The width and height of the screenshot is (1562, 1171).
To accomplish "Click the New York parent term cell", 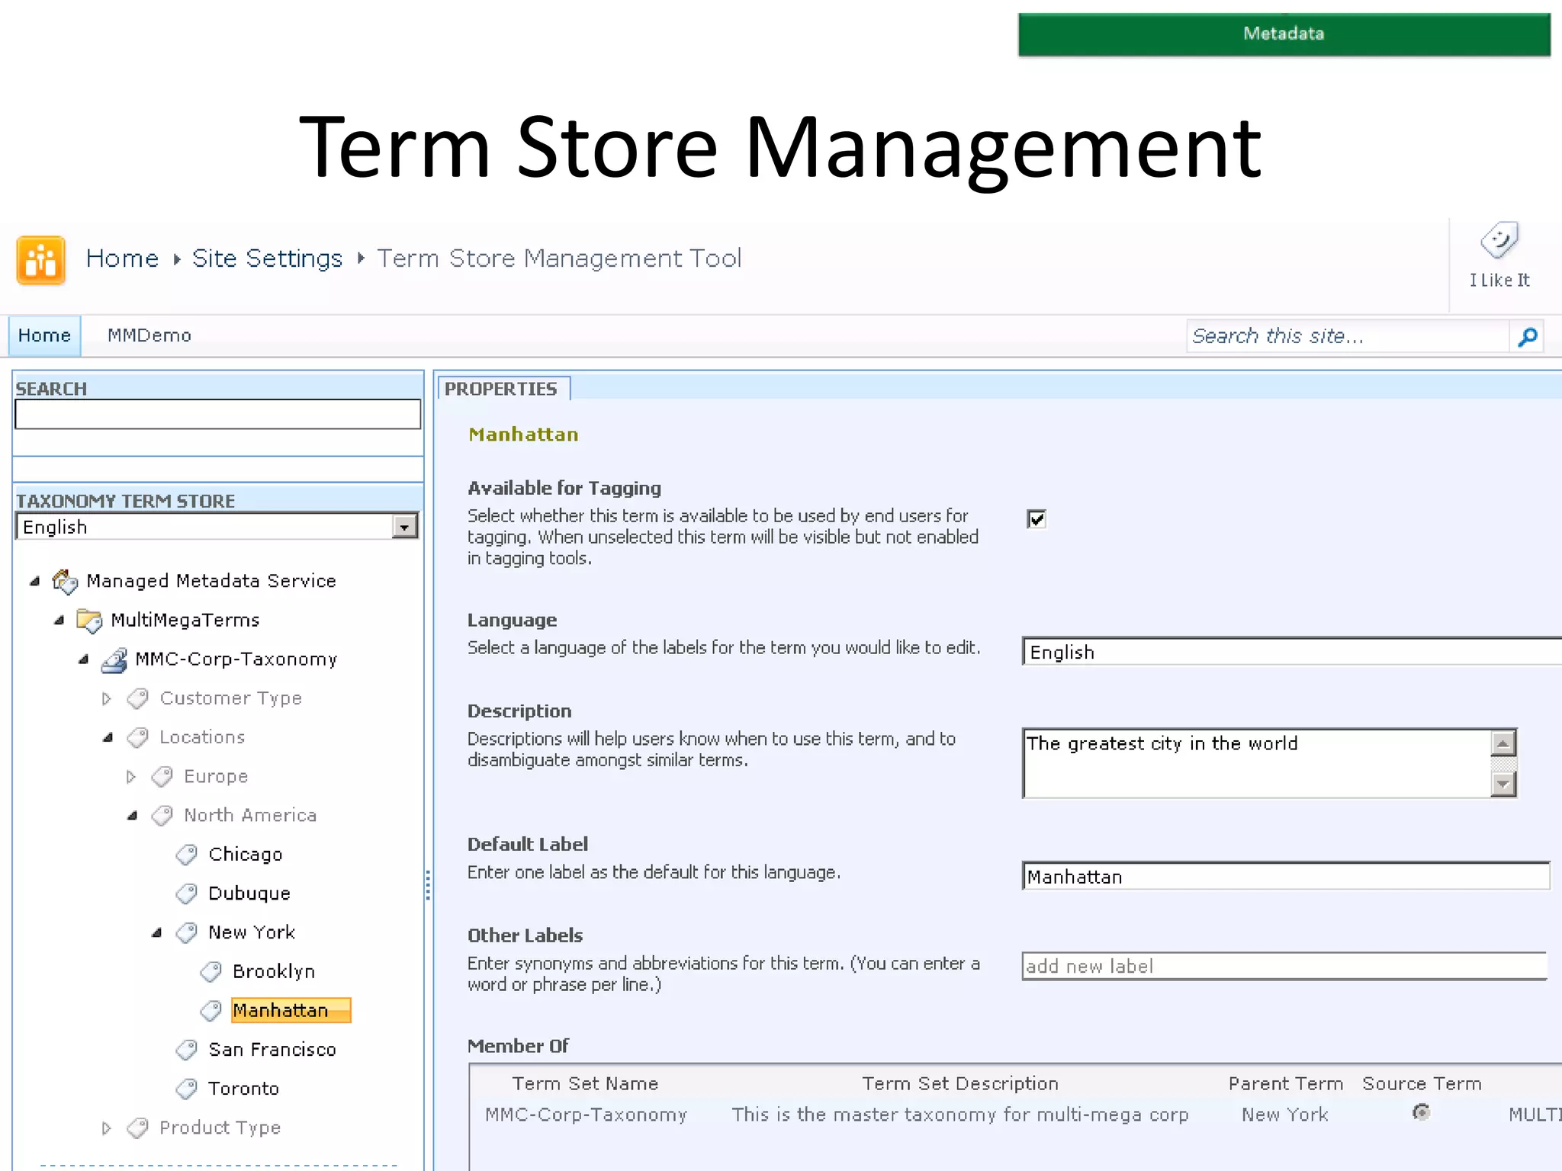I will (x=1285, y=1115).
